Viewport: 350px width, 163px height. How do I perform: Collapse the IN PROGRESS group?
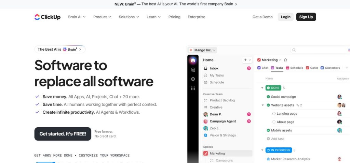pos(262,150)
